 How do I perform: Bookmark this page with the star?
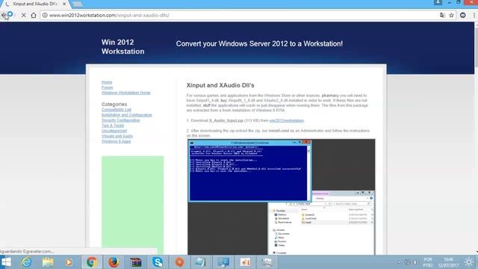451,15
